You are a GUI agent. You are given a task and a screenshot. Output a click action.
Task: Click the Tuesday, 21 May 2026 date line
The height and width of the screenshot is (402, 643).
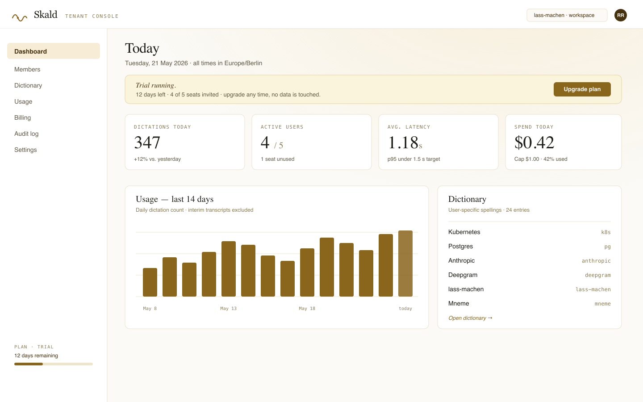click(193, 63)
